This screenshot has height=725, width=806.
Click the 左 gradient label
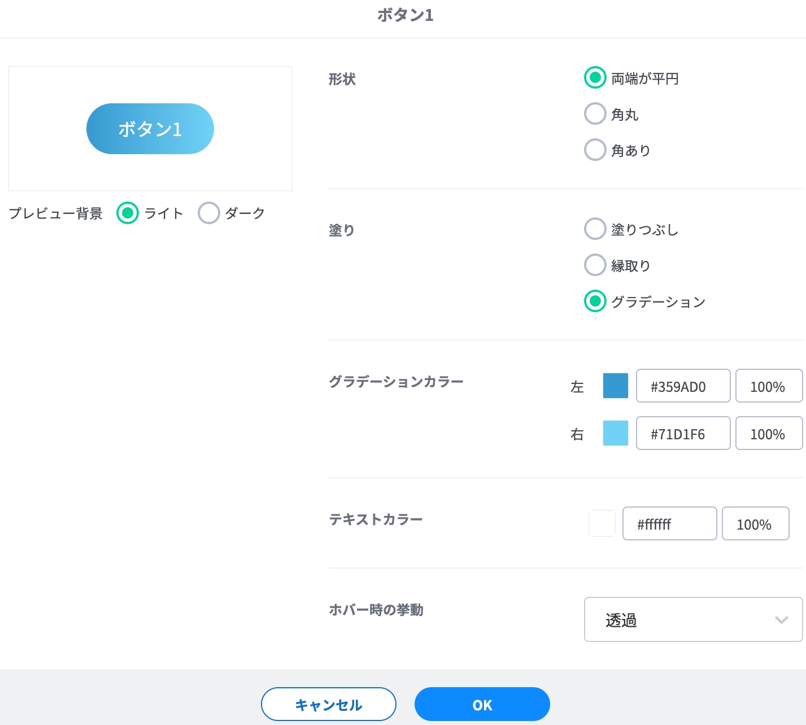[577, 387]
